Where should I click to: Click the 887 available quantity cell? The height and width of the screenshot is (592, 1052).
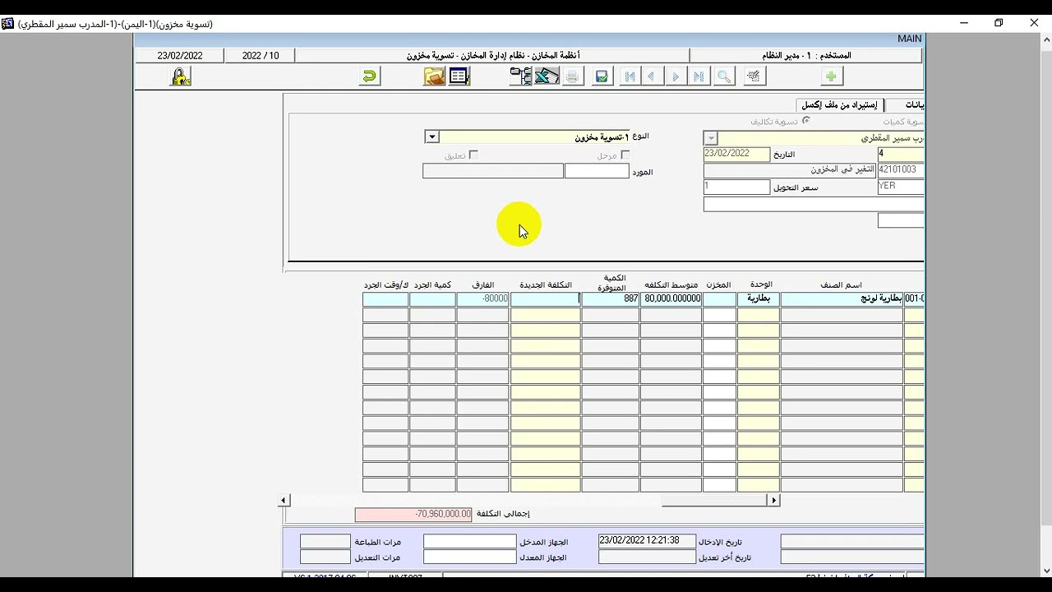coord(611,299)
